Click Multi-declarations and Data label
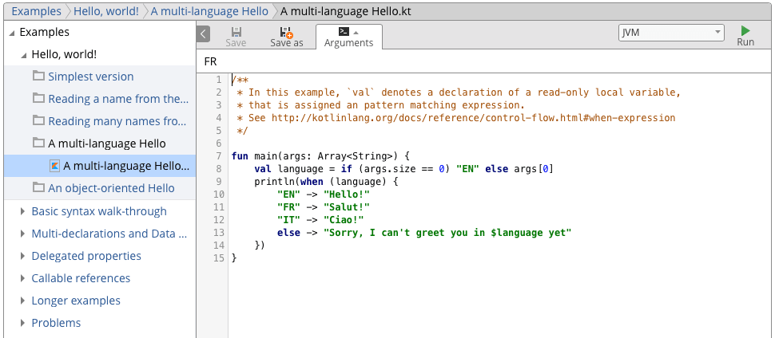Image resolution: width=775 pixels, height=338 pixels. pyautogui.click(x=109, y=234)
